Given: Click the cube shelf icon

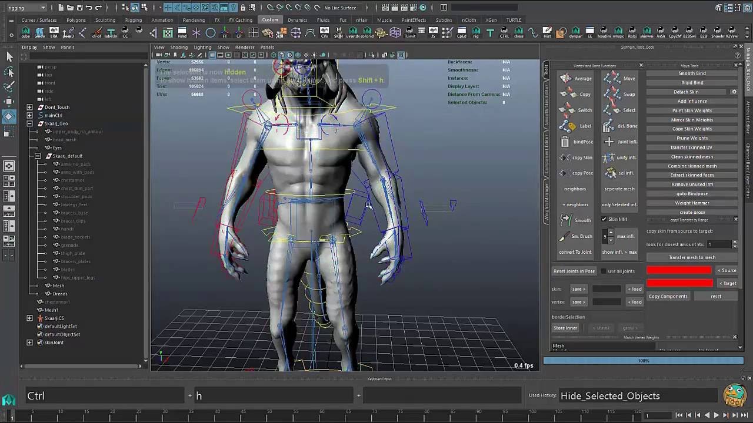Looking at the screenshot, I should pyautogui.click(x=26, y=33).
